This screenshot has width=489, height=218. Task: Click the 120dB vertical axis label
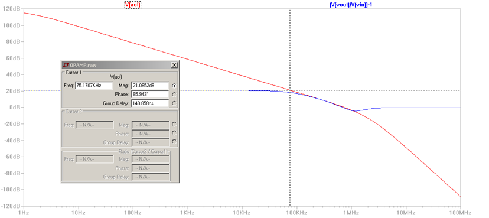[11, 9]
